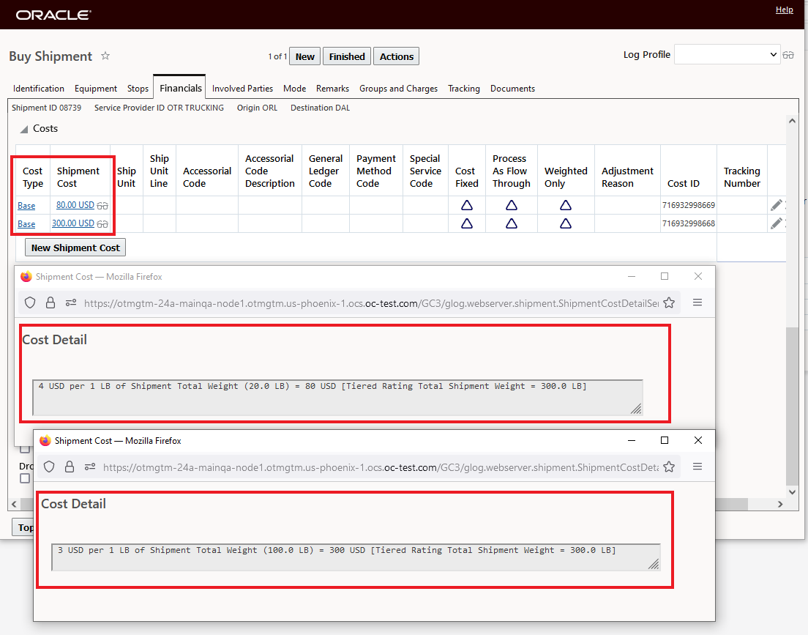Edit pencil icon for cost 716932998668

(x=777, y=223)
